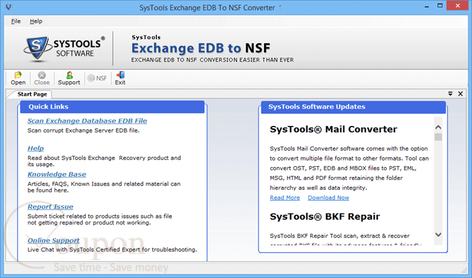Click the updates panel scrollbar thumb
The height and width of the screenshot is (278, 472).
tap(438, 137)
